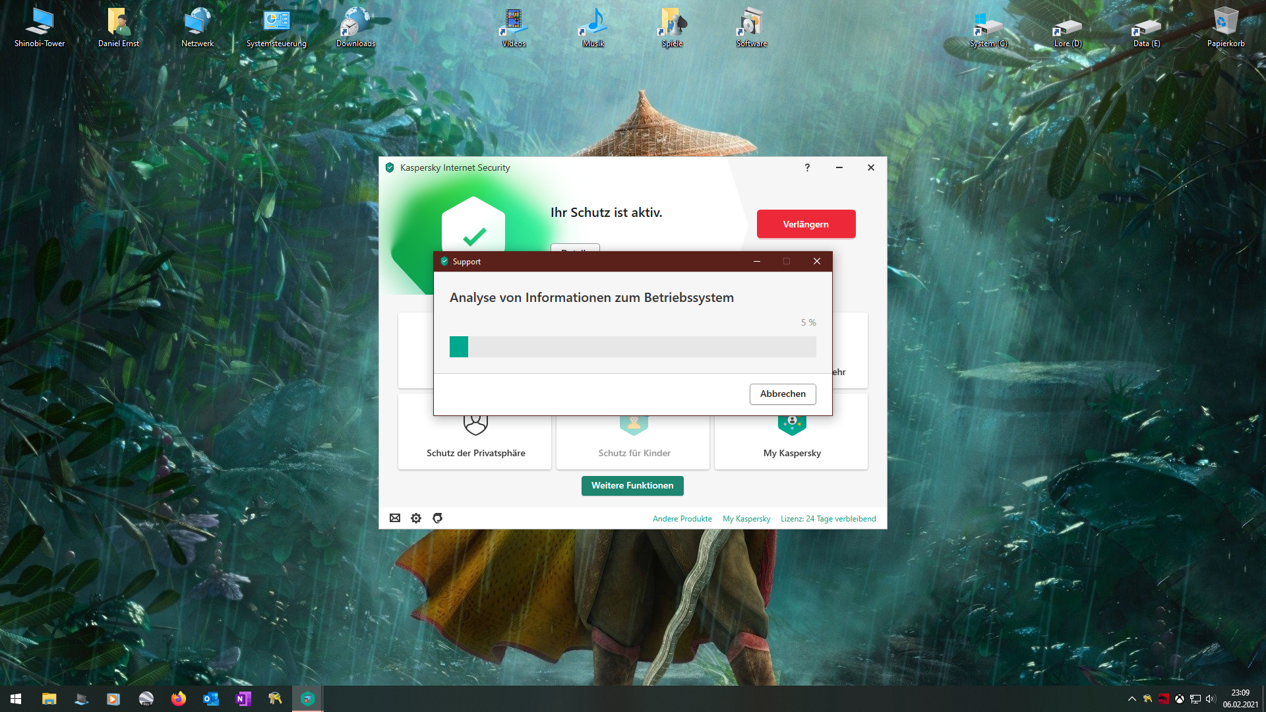Open the Systemsteuerung desktop shortcut
Image resolution: width=1266 pixels, height=712 pixels.
pyautogui.click(x=276, y=28)
